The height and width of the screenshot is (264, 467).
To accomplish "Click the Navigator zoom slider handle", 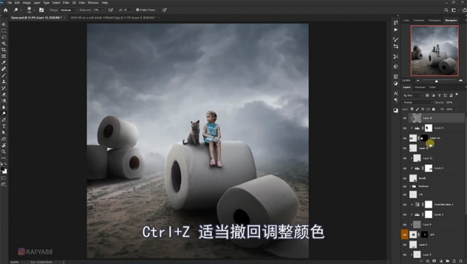I will (437, 81).
